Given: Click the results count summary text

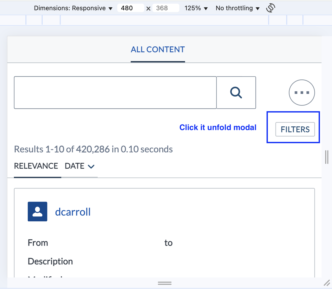Looking at the screenshot, I should pos(93,149).
